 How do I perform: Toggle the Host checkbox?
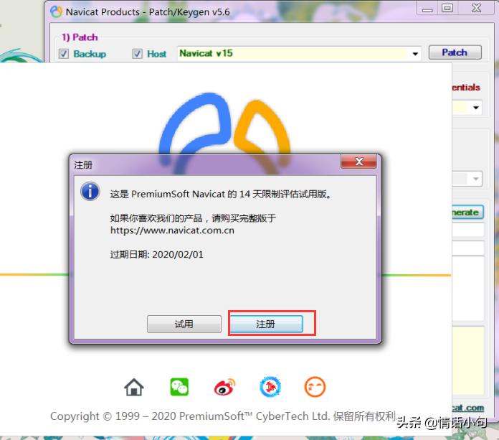click(137, 54)
